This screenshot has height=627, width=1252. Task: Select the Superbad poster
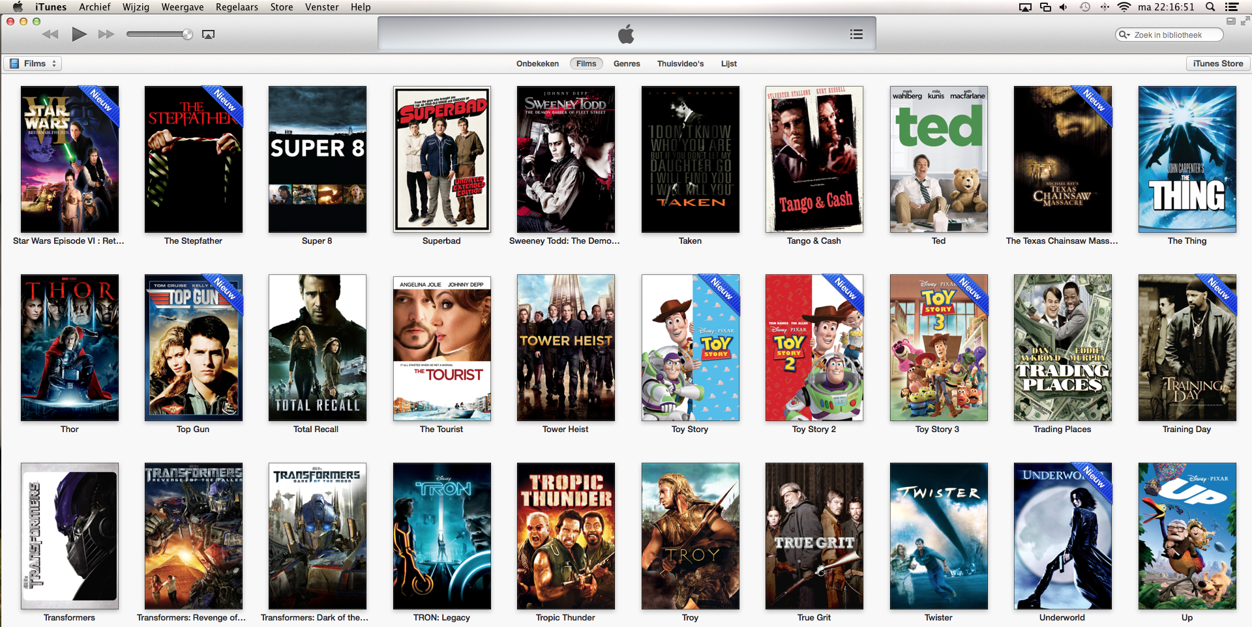click(x=442, y=159)
